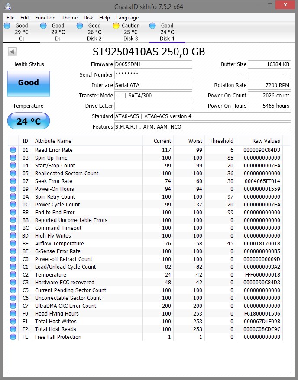Click status orb for Hardware ECC recovered
This screenshot has height=380, width=298.
(13, 282)
